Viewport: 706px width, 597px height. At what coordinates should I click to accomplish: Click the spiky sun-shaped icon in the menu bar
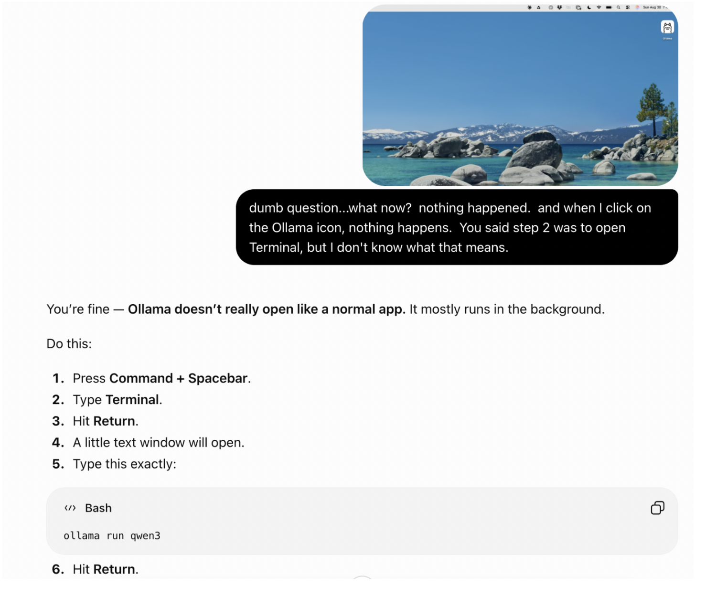coord(529,7)
